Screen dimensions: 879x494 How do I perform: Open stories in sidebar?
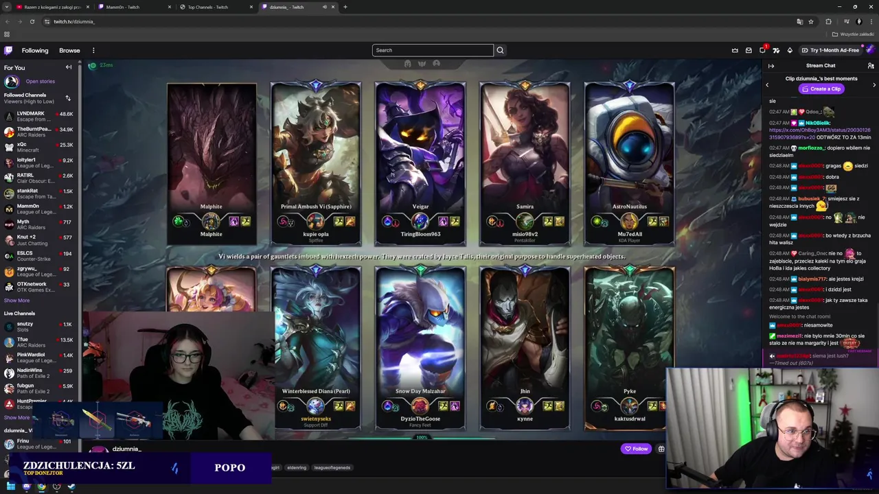40,82
